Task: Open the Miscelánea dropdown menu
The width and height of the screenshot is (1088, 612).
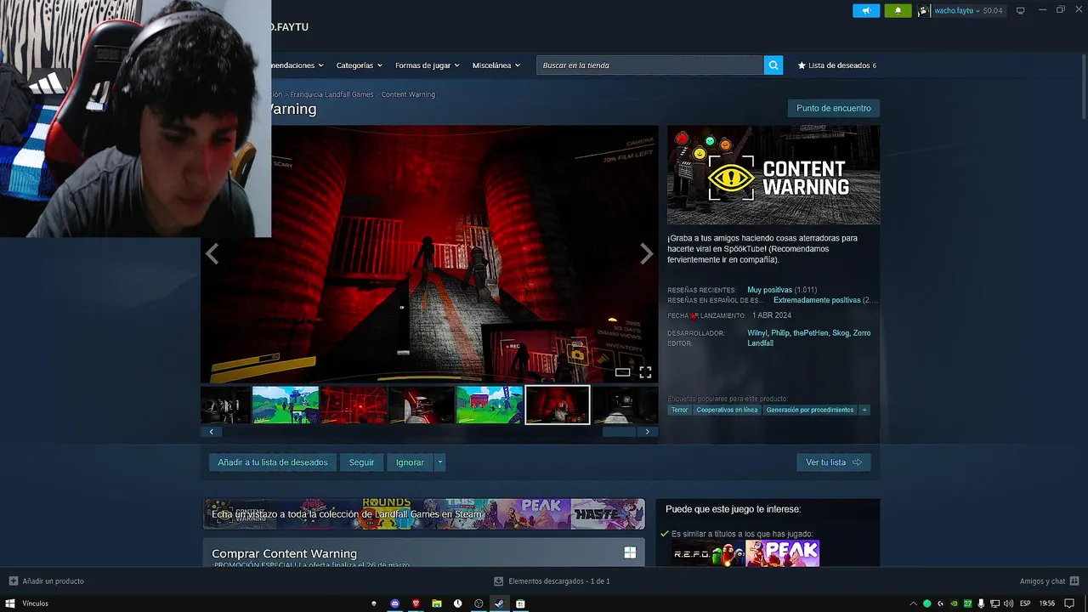Action: click(496, 65)
